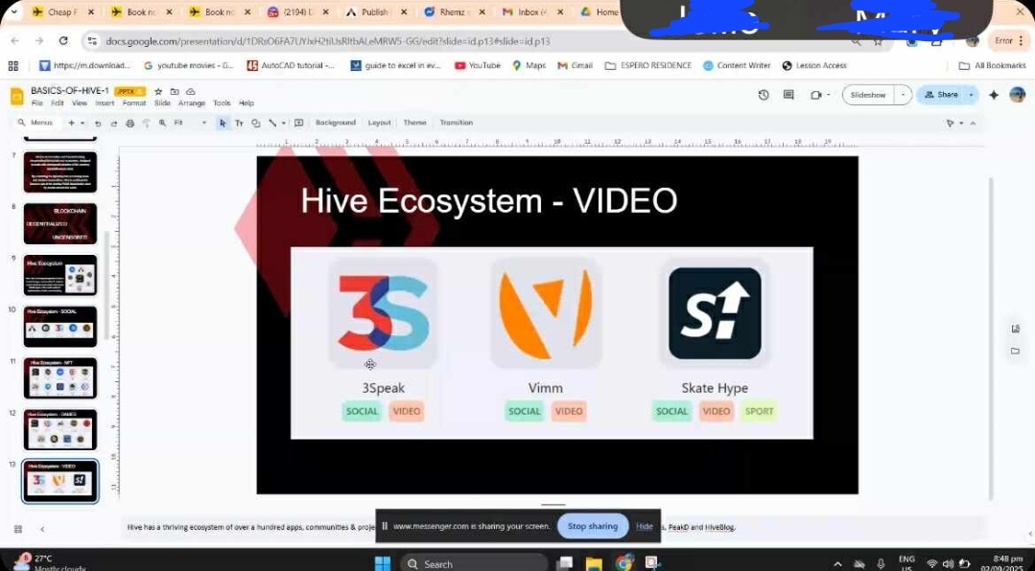This screenshot has width=1035, height=571.
Task: Open version history clock icon
Action: click(764, 95)
